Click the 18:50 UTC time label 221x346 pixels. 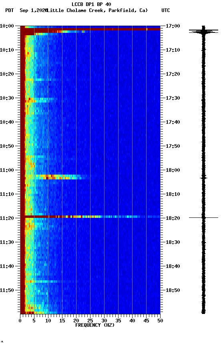pyautogui.click(x=173, y=290)
